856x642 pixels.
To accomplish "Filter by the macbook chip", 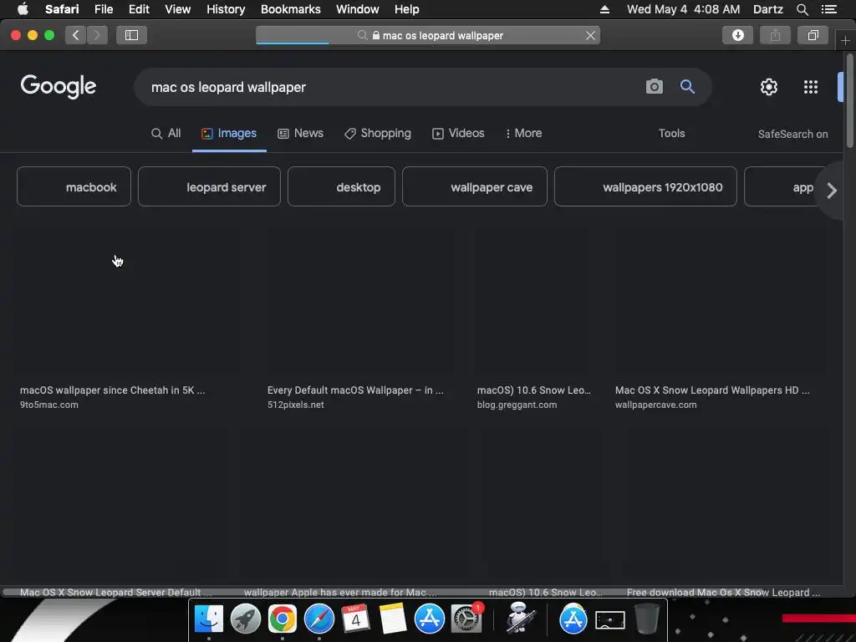I will point(74,186).
